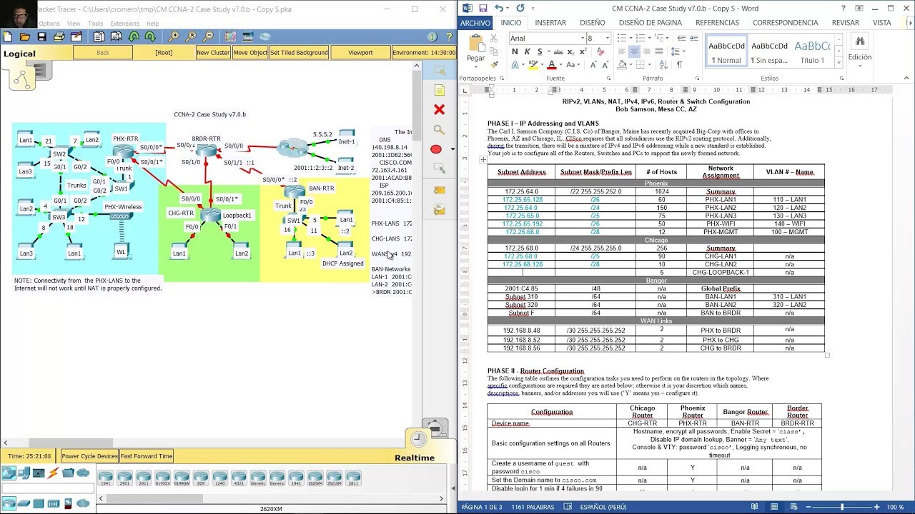Select the Delete red X tool
Screen dimensions: 915x514
439,110
